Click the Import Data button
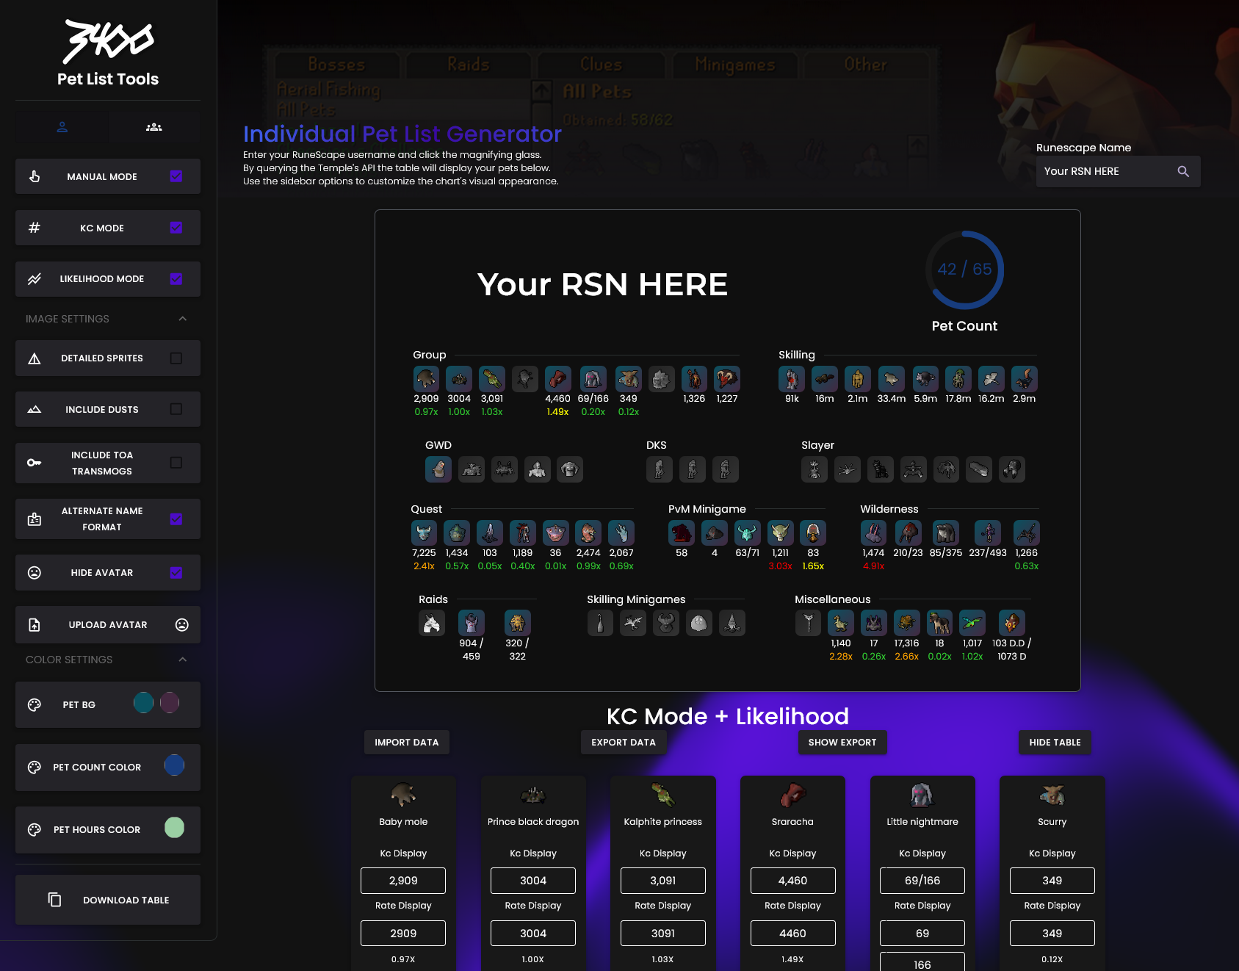1239x971 pixels. [407, 743]
